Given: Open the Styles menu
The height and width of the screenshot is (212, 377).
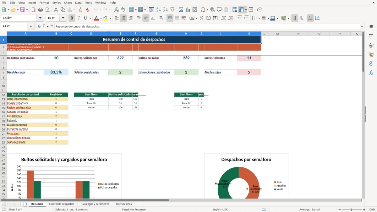Looking at the screenshot, I should tap(57, 3).
